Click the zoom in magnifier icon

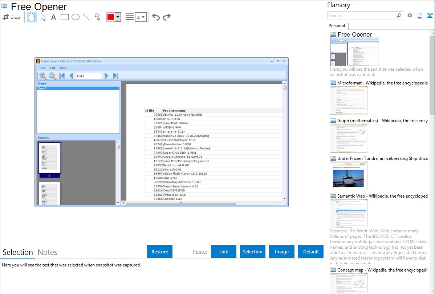point(43,76)
